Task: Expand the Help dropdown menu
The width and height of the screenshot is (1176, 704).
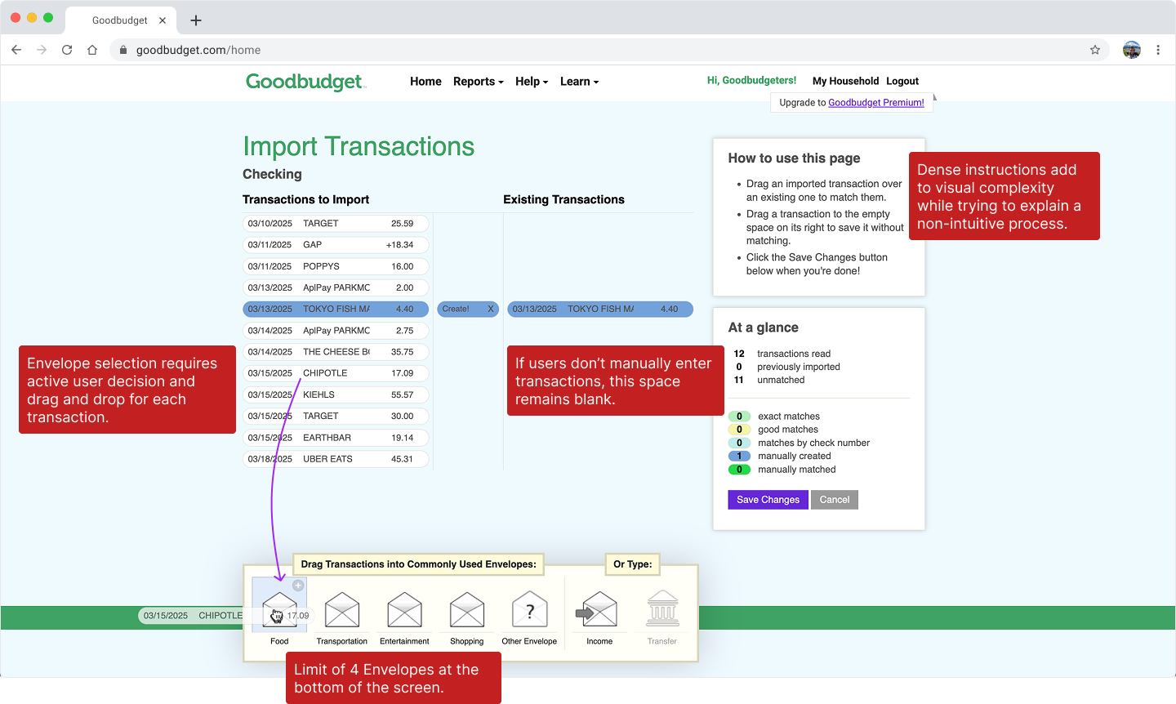Action: pyautogui.click(x=532, y=82)
